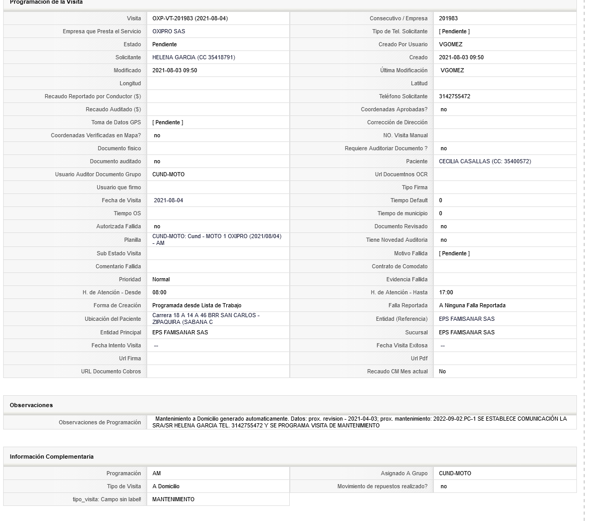Click Tiempo Default value 0
The image size is (592, 521).
click(x=440, y=200)
